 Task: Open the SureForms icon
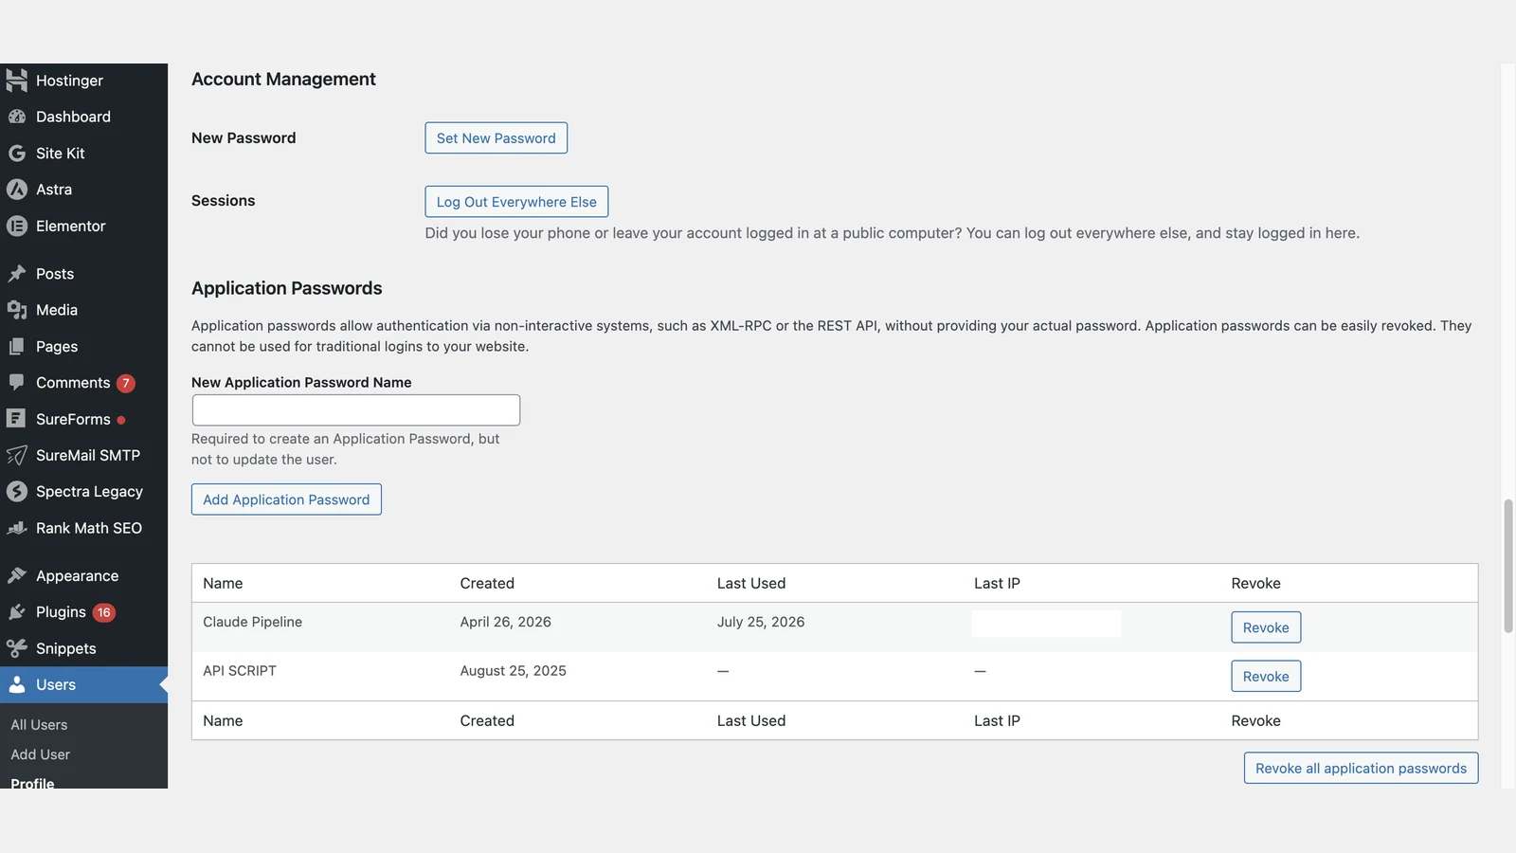pos(16,418)
